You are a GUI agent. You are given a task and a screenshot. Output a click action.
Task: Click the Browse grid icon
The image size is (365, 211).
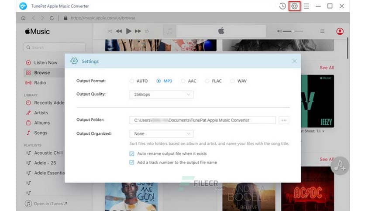28,73
